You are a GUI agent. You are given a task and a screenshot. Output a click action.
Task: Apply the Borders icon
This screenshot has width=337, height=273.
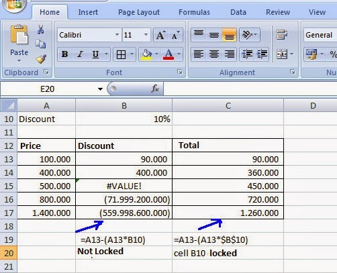click(x=121, y=54)
